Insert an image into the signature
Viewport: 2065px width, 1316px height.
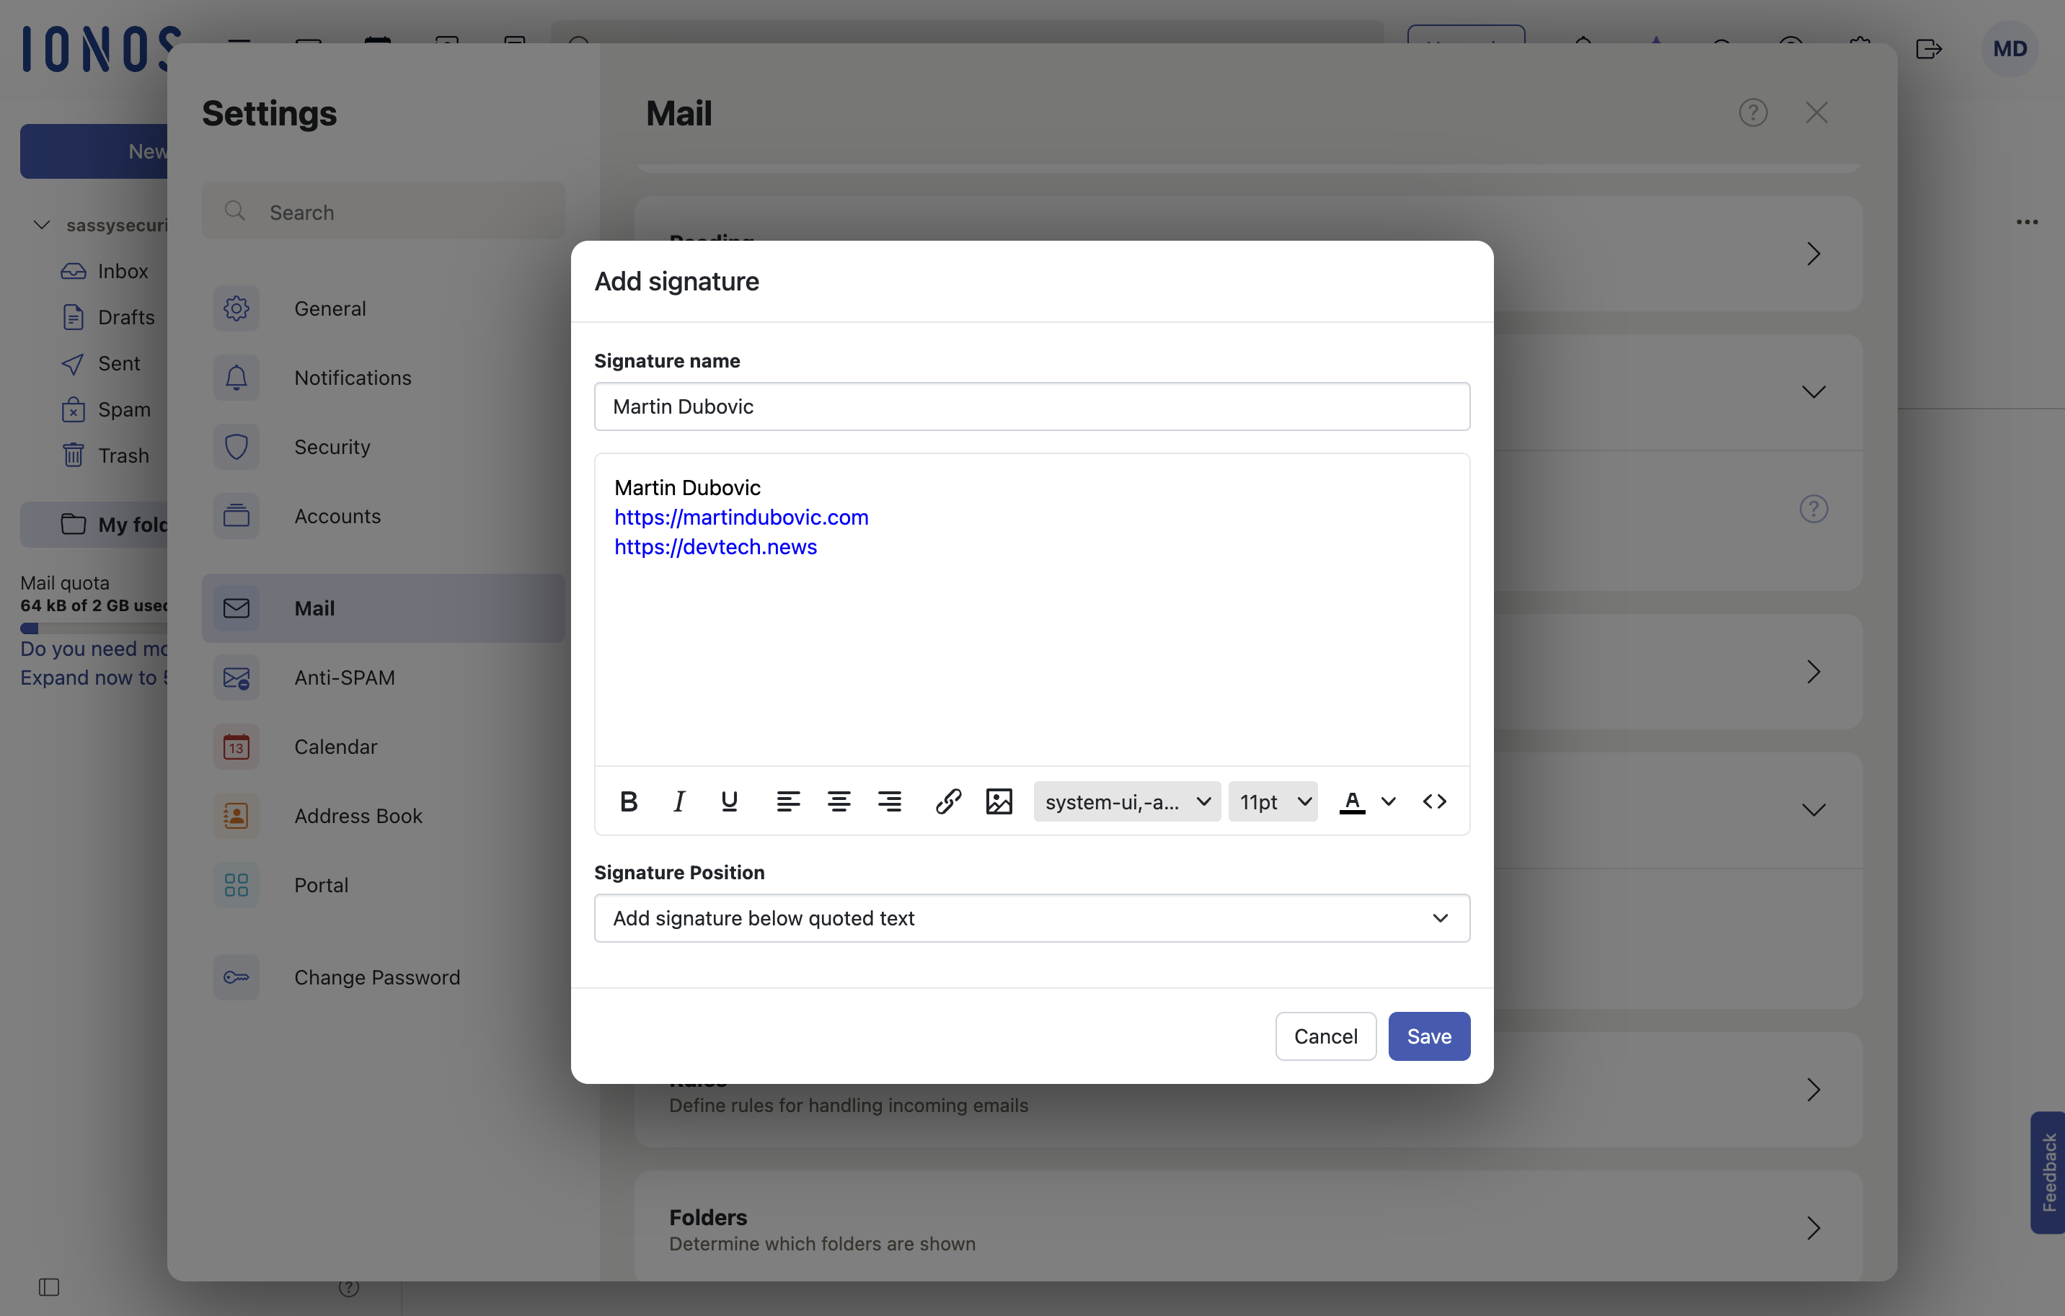[999, 801]
